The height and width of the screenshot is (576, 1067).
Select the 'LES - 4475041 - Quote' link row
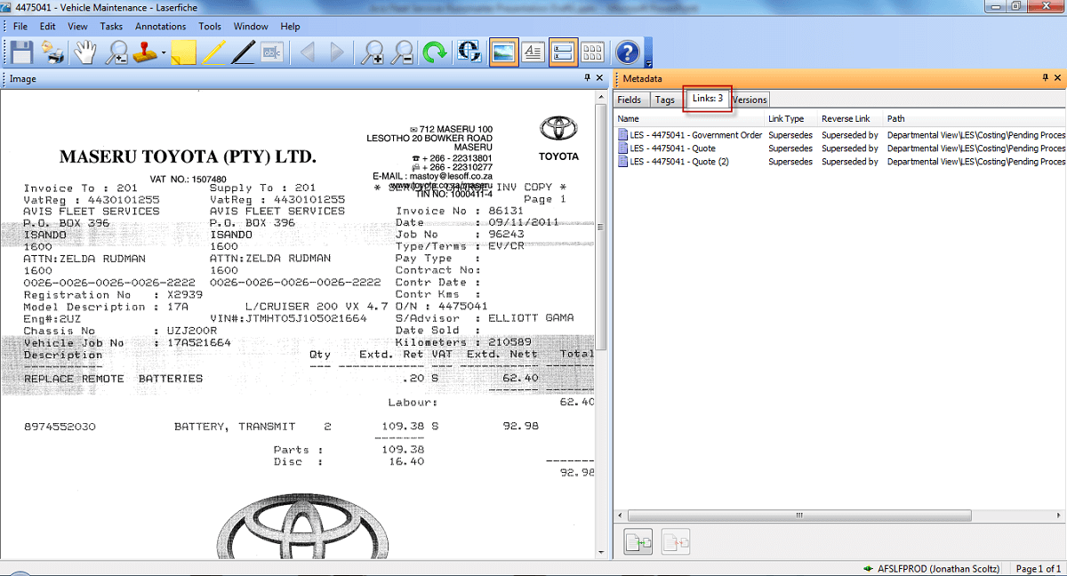click(x=840, y=148)
